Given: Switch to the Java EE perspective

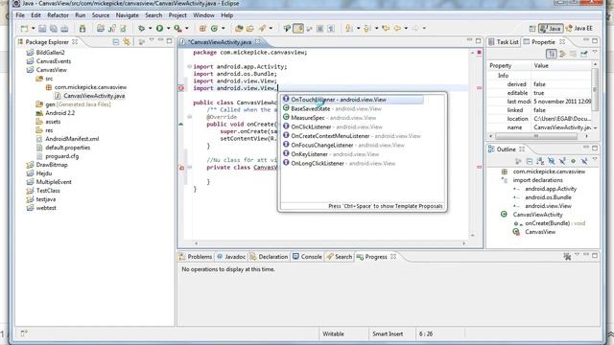Looking at the screenshot, I should 579,29.
